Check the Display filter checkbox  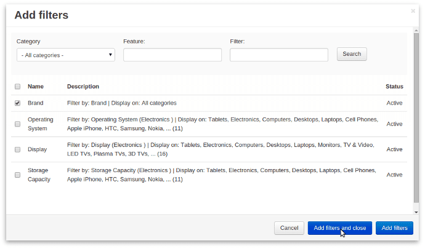point(17,149)
